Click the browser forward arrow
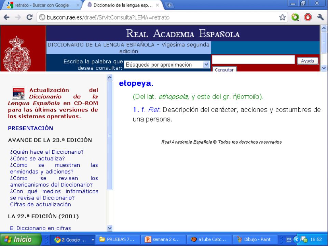This screenshot has width=328, height=246. click(18, 17)
